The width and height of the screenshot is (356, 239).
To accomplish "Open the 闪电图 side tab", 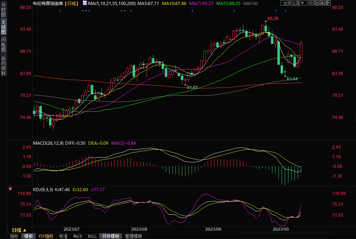I will coord(3,45).
